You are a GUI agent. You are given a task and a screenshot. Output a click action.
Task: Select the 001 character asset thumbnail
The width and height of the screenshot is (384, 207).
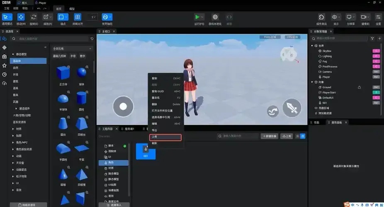[x=146, y=151]
